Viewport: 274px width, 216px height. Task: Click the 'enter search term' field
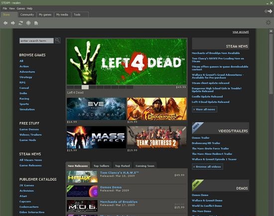[36, 40]
